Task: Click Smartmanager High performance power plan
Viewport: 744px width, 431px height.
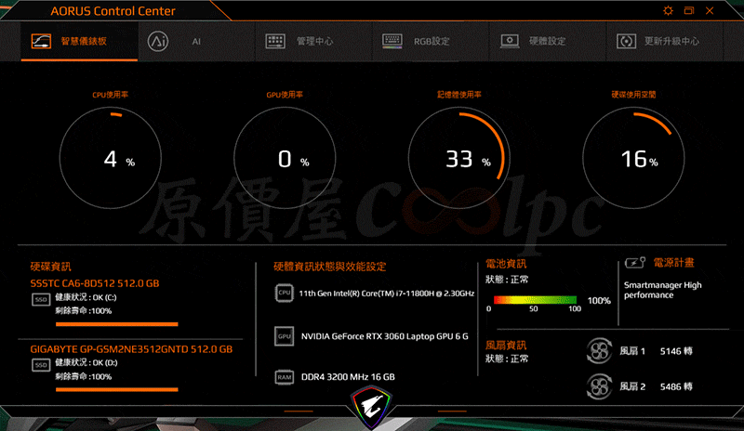Action: 663,290
